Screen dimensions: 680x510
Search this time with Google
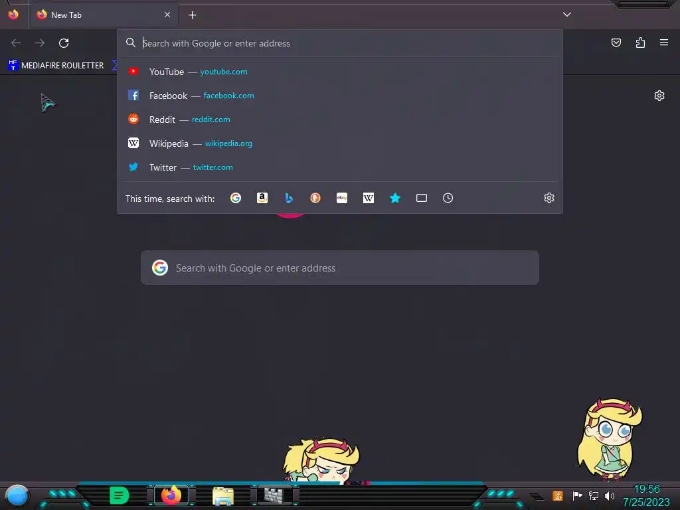tap(236, 198)
